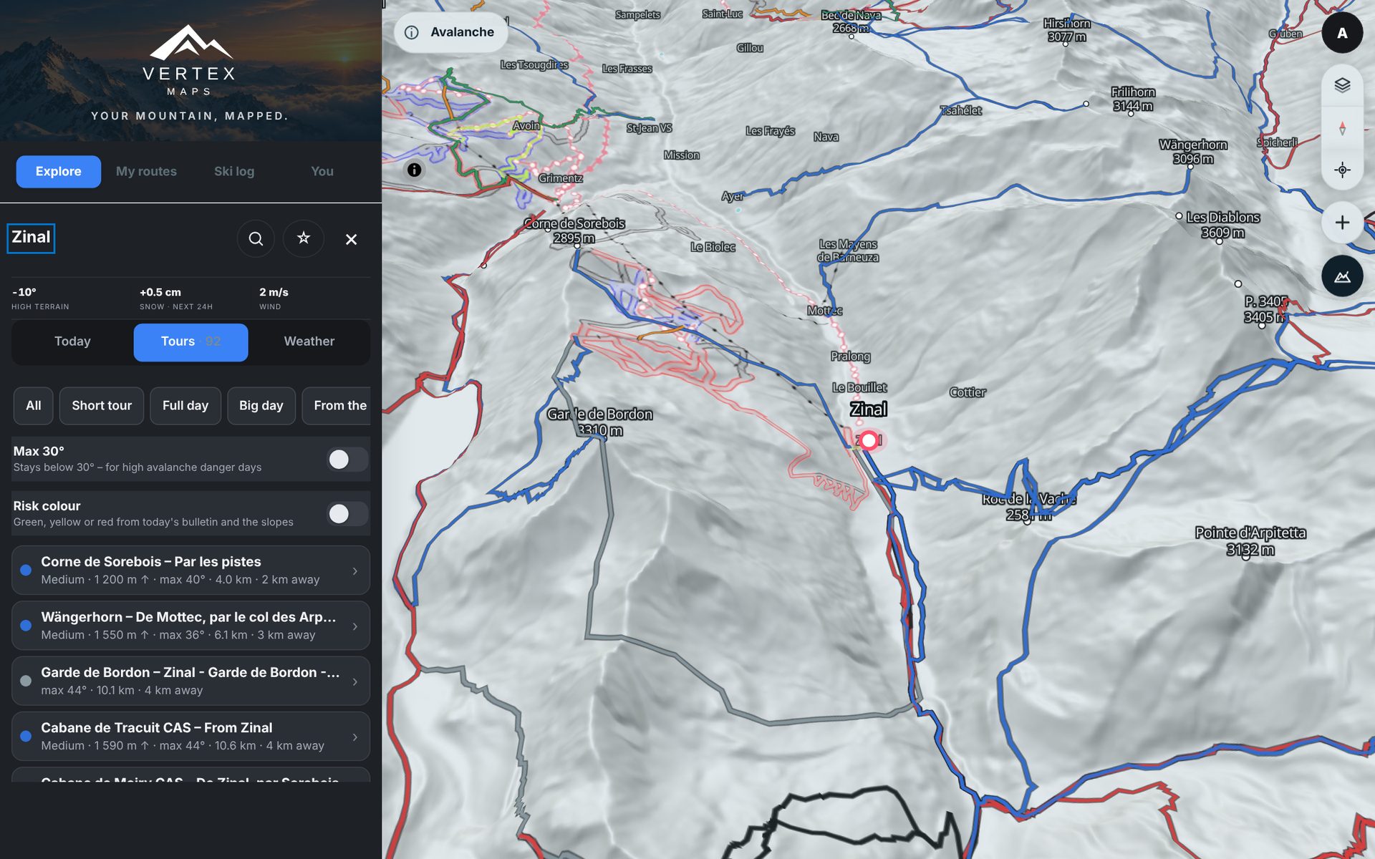
Task: Click the Frilihorn 3144 m map label
Action: 1133,99
